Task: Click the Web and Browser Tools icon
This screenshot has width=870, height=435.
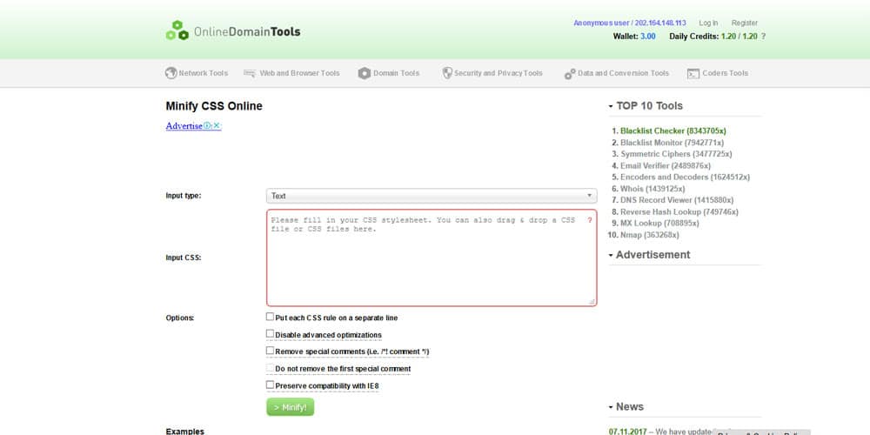Action: [x=250, y=73]
